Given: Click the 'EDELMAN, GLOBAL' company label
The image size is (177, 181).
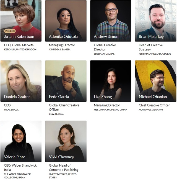Looking at the screenshot, I should point(104,54).
